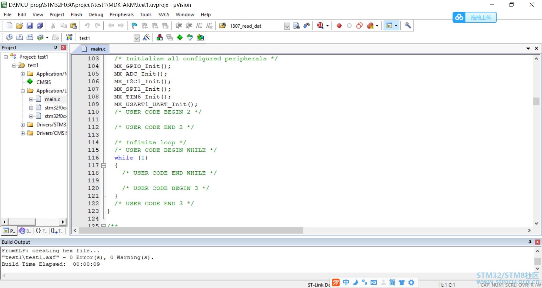Select the Drivers/STM3 folder in tree
Image resolution: width=542 pixels, height=288 pixels.
coord(51,125)
